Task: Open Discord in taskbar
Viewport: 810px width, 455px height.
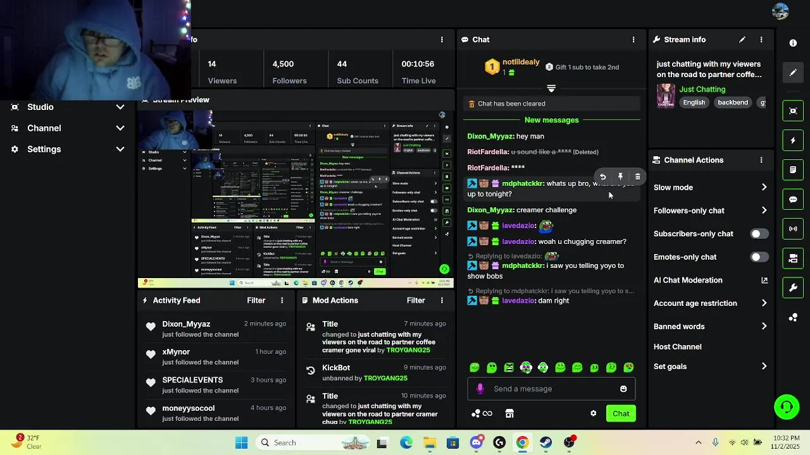Action: coord(477,443)
